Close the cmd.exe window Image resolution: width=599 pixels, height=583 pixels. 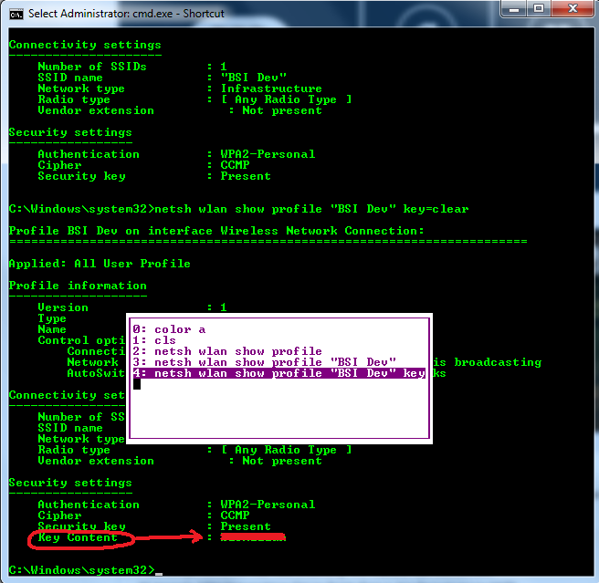pyautogui.click(x=573, y=9)
